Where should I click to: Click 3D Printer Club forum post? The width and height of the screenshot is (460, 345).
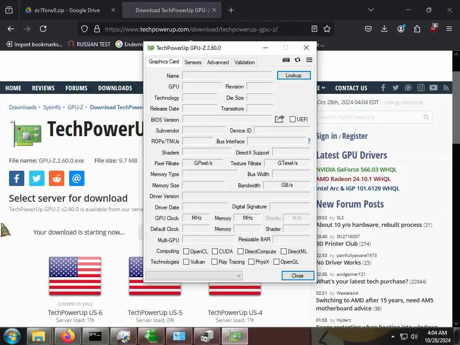337,244
